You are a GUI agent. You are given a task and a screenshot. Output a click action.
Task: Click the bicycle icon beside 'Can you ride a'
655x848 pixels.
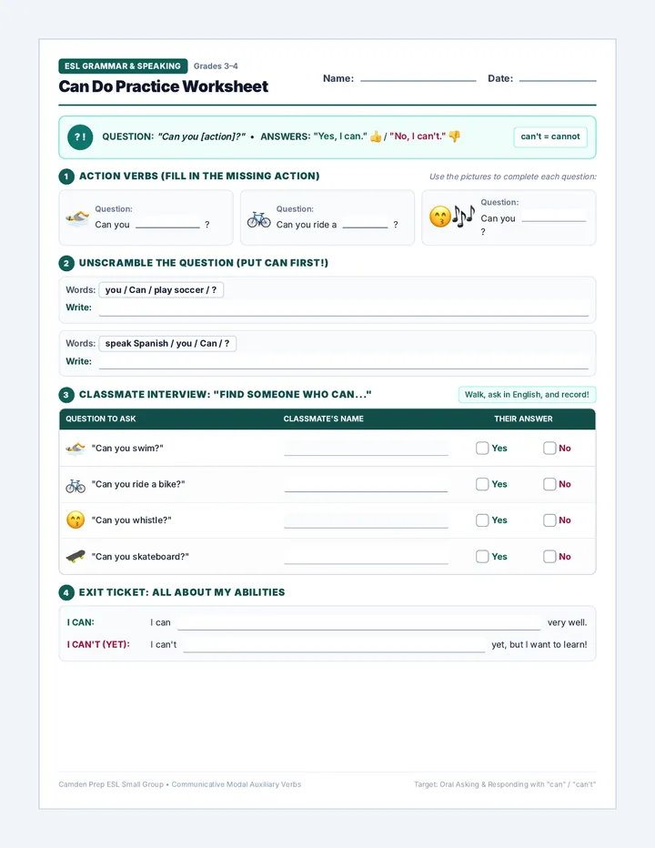click(258, 218)
